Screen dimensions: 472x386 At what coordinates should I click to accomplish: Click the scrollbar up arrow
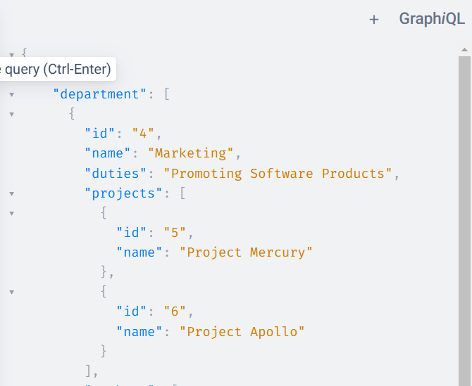point(464,50)
